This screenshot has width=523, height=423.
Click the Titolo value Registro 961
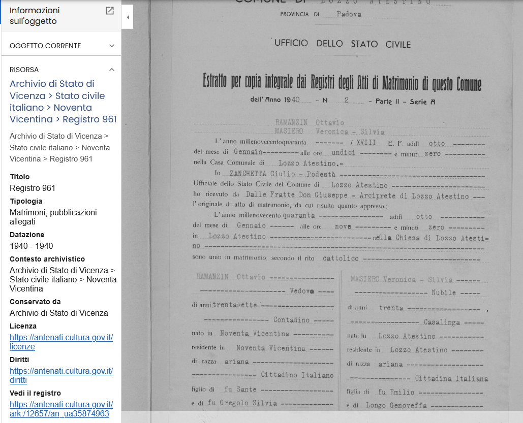33,188
